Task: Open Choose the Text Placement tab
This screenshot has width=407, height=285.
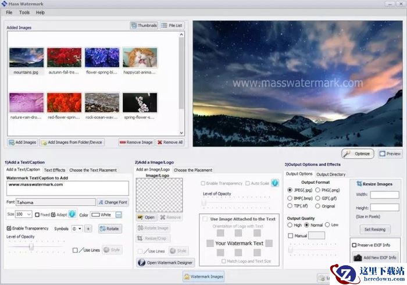Action: click(x=93, y=170)
